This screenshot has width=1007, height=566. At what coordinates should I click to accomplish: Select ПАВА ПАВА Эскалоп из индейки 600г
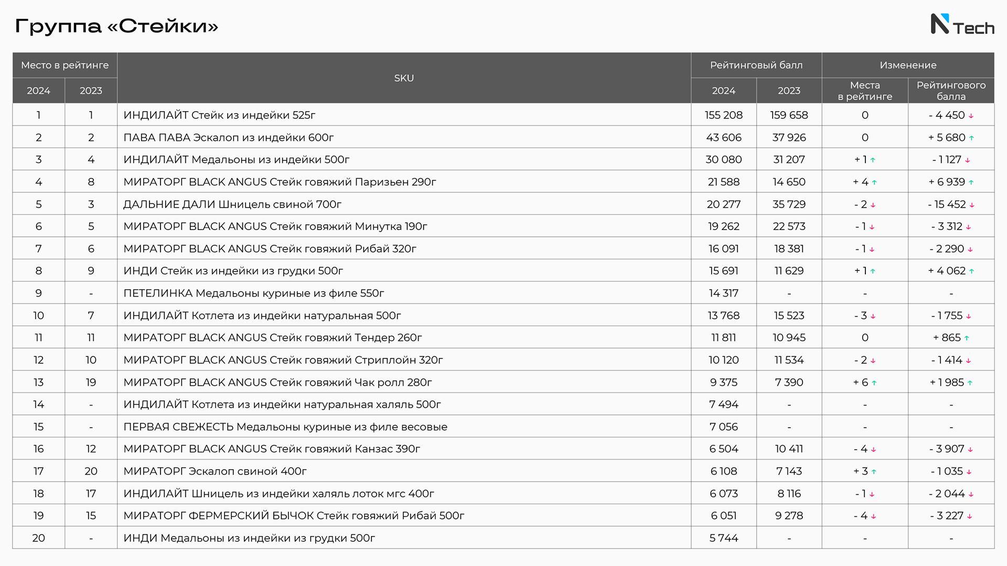pyautogui.click(x=228, y=137)
